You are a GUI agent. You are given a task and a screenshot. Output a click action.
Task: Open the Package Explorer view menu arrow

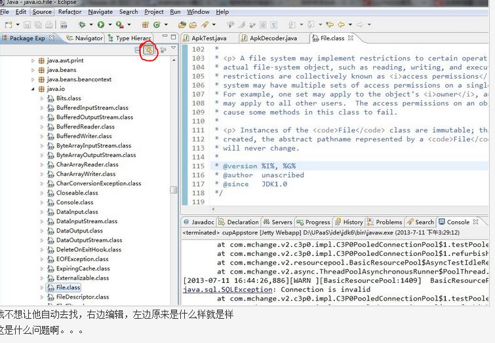(x=173, y=49)
